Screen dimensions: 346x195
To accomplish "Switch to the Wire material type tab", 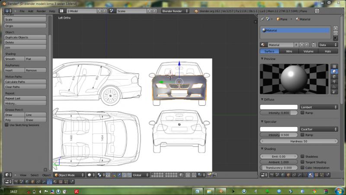I will click(x=289, y=51).
